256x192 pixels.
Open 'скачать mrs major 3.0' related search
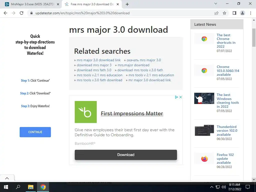click(x=144, y=60)
